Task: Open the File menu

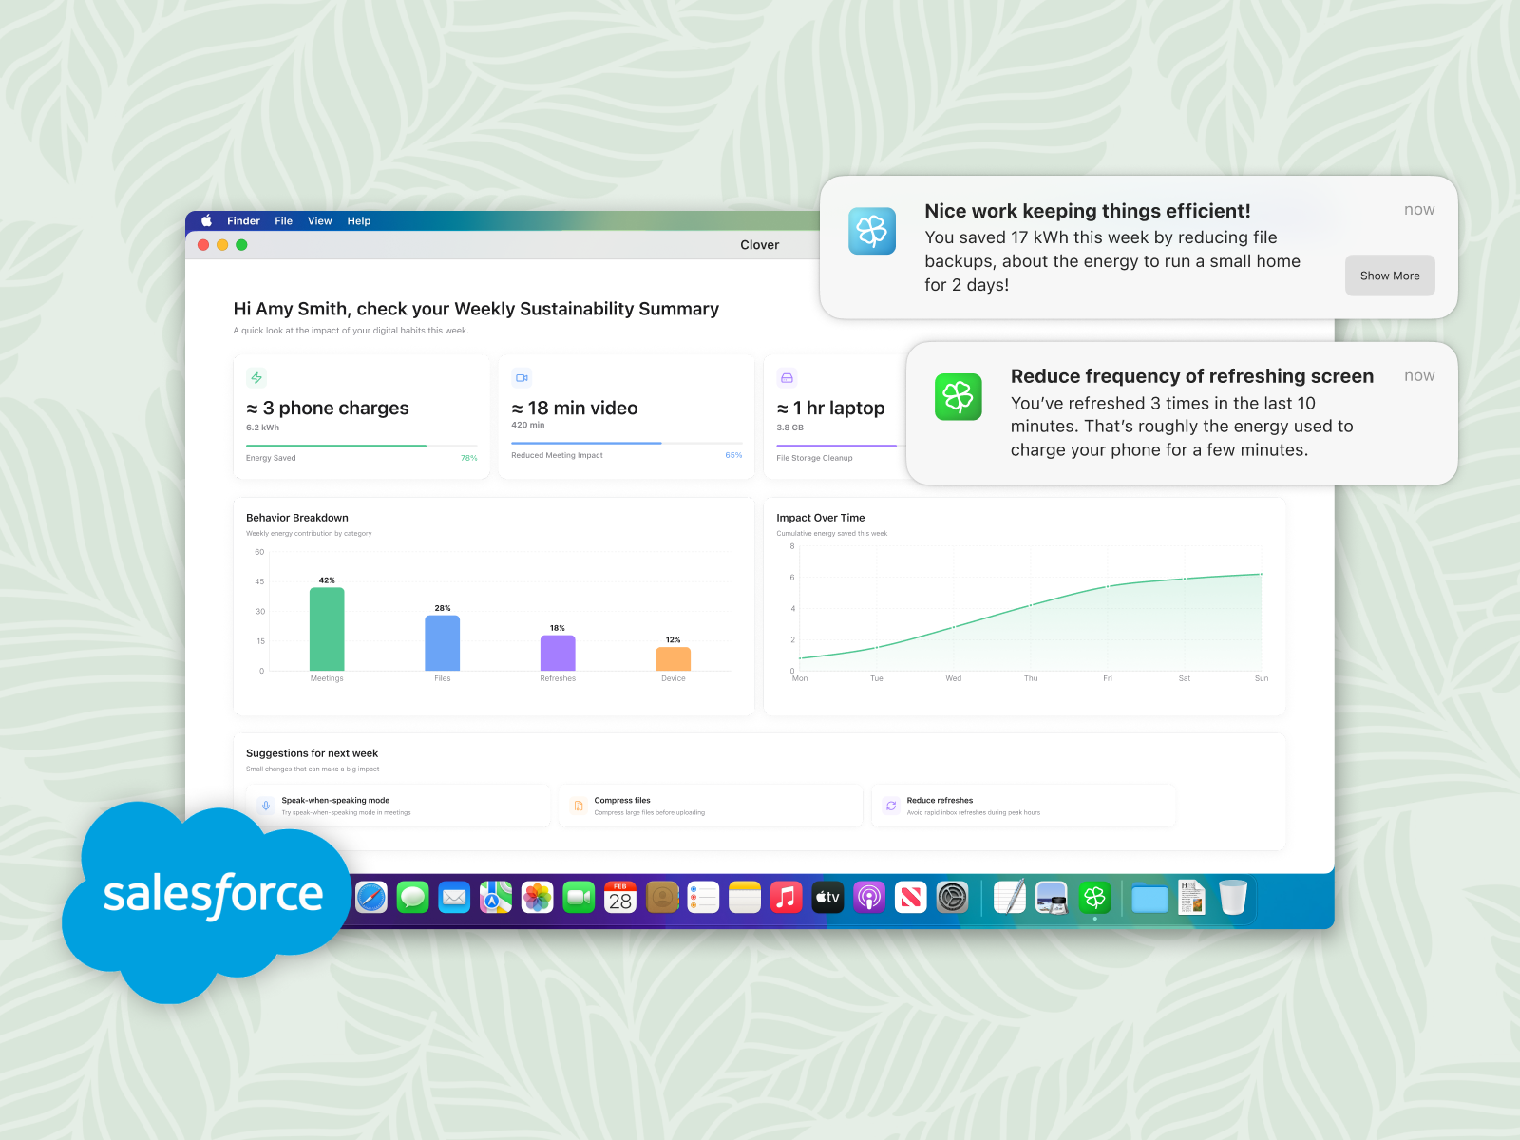Action: 284,221
